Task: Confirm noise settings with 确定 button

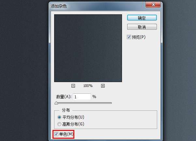Action: (142, 18)
